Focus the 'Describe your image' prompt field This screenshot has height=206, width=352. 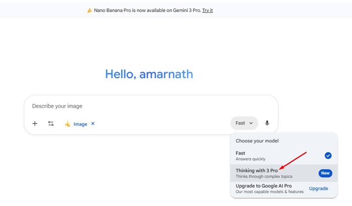[126, 106]
